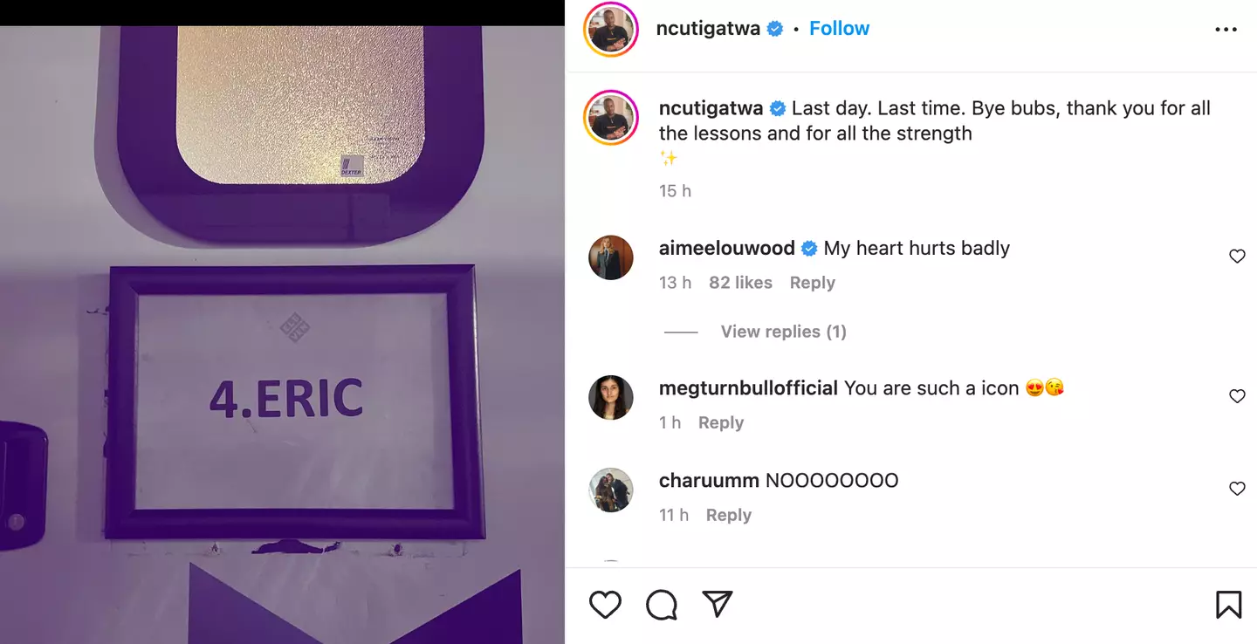This screenshot has height=644, width=1257.
Task: Reply to aimeelouwood's comment
Action: pyautogui.click(x=812, y=283)
